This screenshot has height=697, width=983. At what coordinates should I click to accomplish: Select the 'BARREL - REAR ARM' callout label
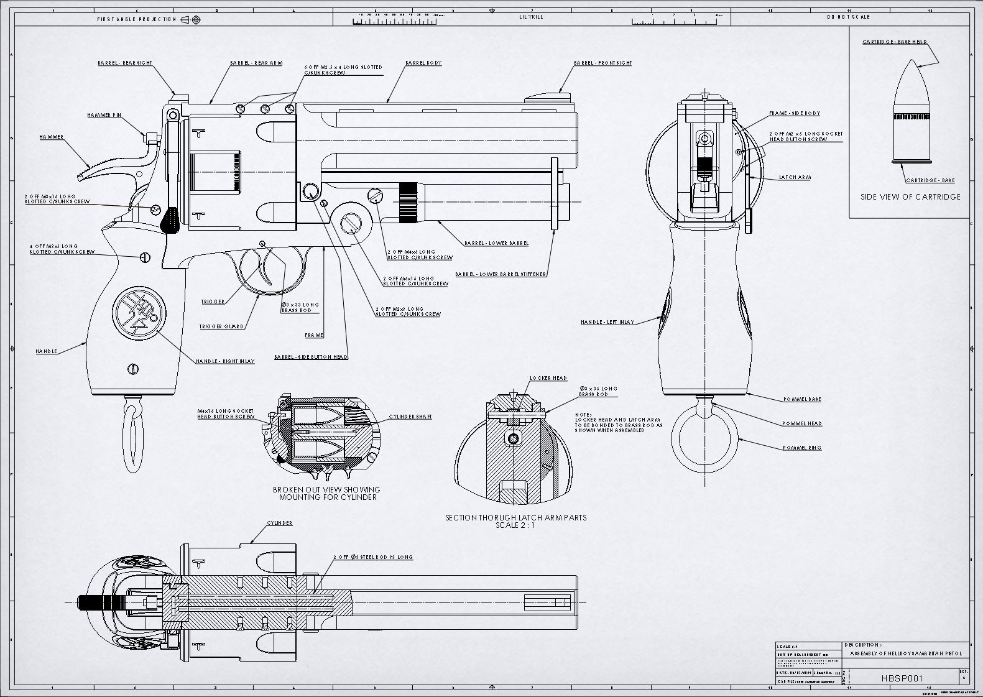[x=256, y=63]
